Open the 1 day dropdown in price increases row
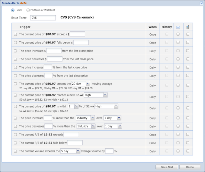The height and width of the screenshot is (172, 205). 112,118
